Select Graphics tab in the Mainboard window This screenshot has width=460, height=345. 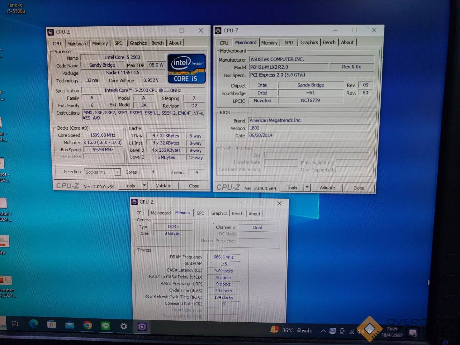tap(309, 42)
